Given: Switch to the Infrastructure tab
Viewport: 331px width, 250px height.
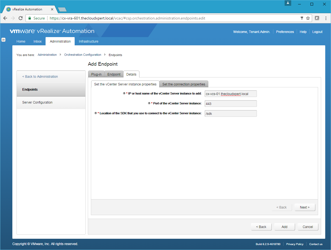Looking at the screenshot, I should click(x=88, y=41).
